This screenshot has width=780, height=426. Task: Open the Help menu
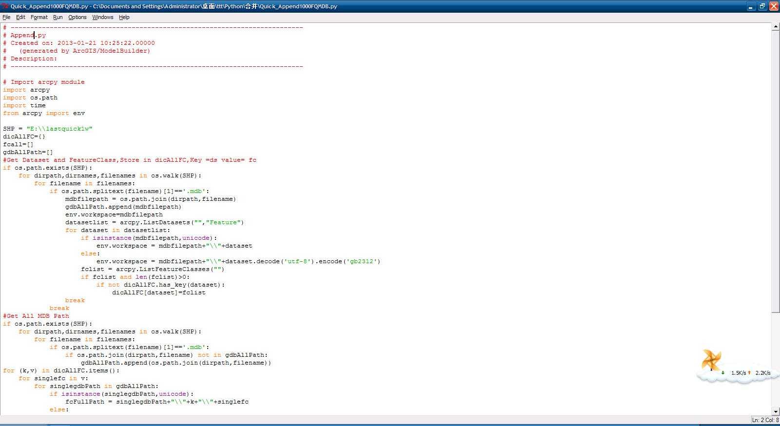click(124, 17)
